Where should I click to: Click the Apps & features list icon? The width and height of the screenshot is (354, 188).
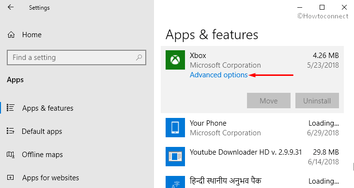[11, 108]
